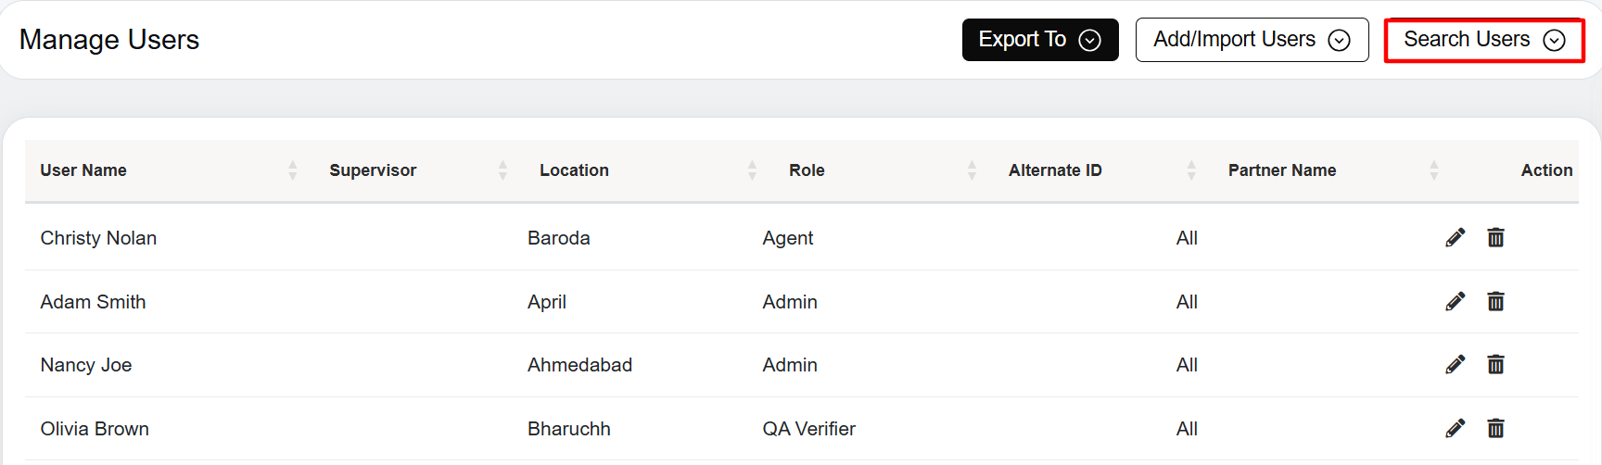Expand the Search Users panel
1602x465 pixels.
[x=1484, y=40]
